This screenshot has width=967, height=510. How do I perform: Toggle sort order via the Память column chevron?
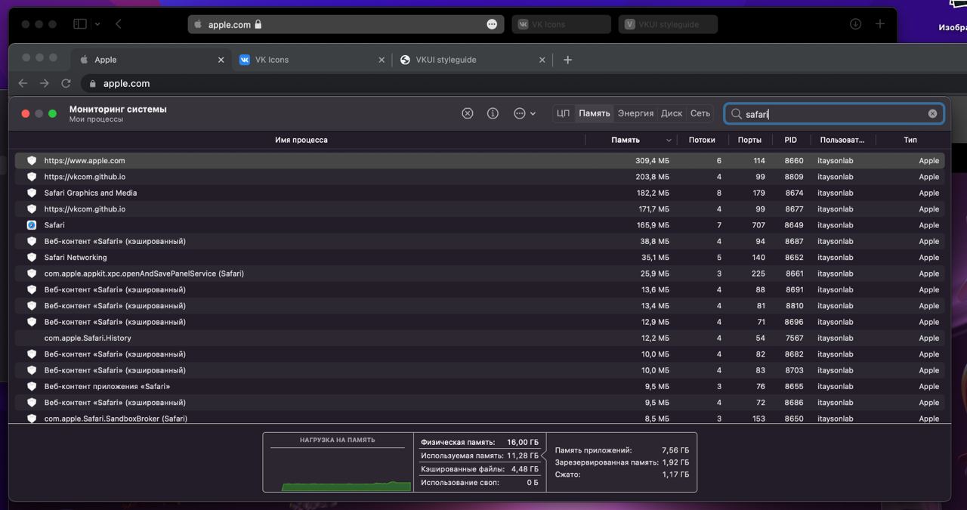click(669, 141)
